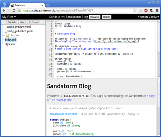Open the My Files dropdown
Viewport: 161px width, 137px height.
pyautogui.click(x=9, y=17)
